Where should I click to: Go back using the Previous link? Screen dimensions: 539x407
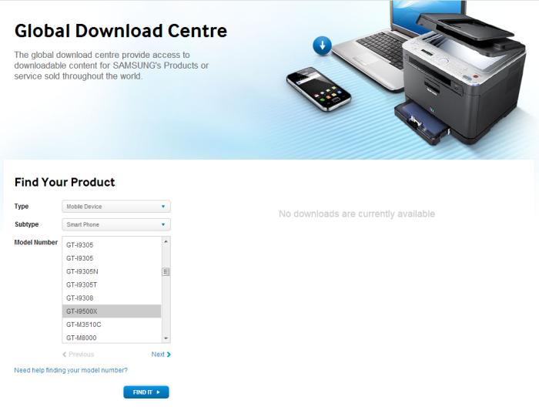[x=81, y=355]
